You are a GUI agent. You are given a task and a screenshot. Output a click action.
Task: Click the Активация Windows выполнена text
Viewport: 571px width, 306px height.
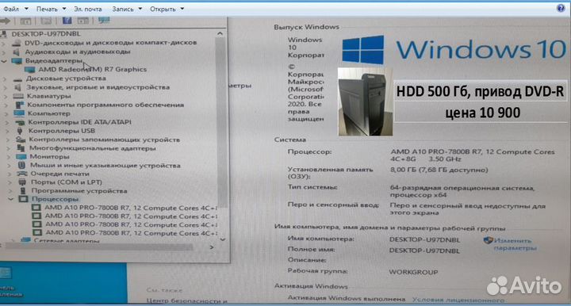click(347, 298)
